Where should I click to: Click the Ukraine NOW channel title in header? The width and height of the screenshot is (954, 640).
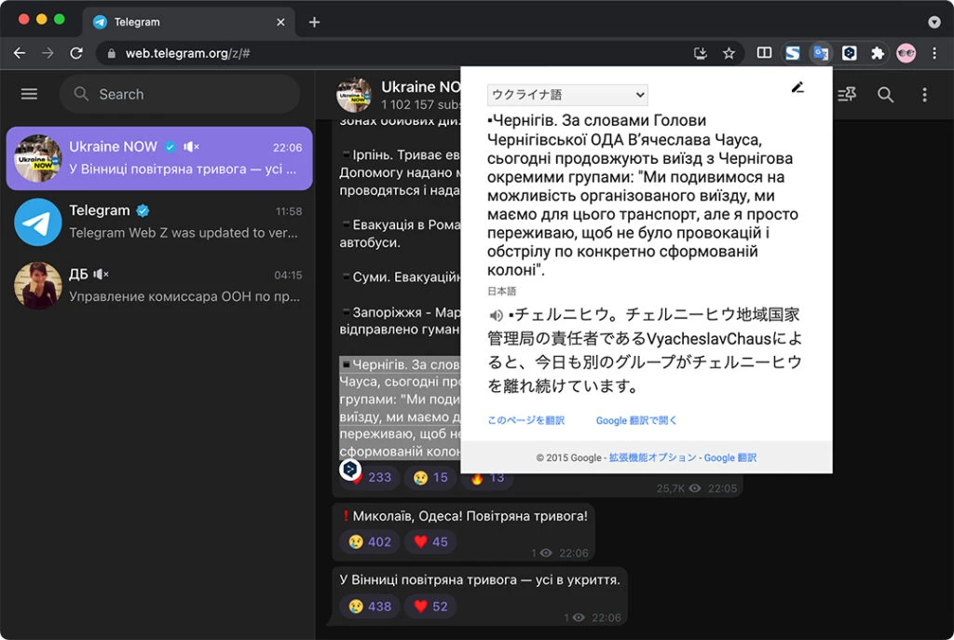click(x=420, y=87)
